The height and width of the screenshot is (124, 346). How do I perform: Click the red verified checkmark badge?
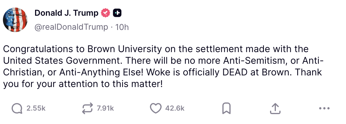click(106, 13)
